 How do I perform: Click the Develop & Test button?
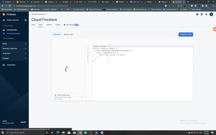click(186, 34)
